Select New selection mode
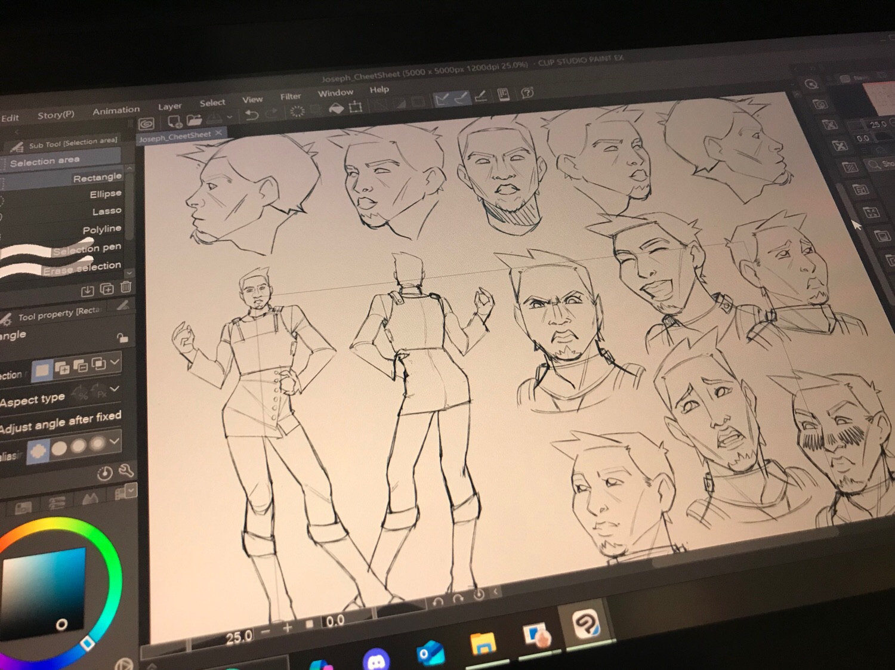Screen dimensions: 895x670 [x=42, y=370]
